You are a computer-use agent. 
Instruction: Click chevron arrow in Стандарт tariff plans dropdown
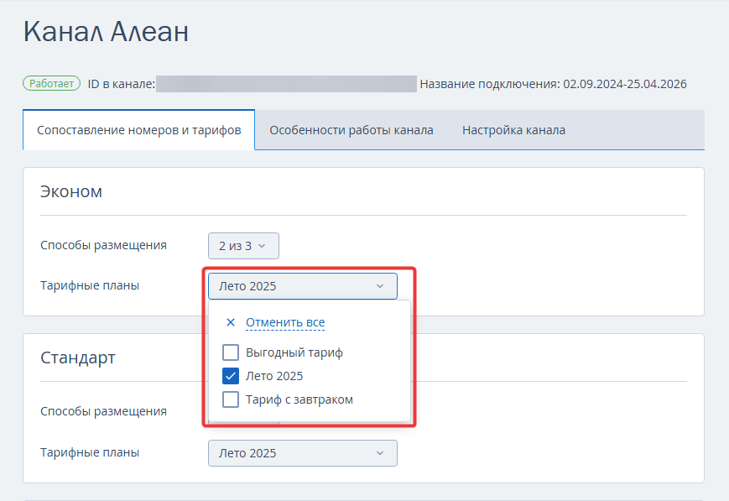pos(380,453)
